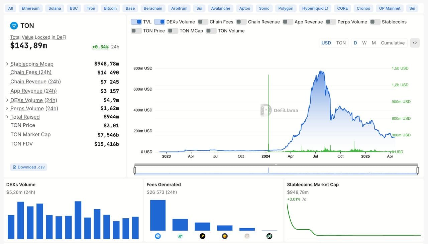Click the TON logo icon beside title
This screenshot has width=428, height=244.
14,26
